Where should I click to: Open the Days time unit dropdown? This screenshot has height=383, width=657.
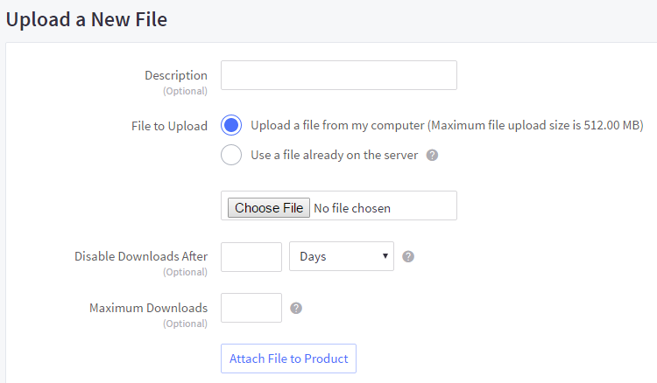pos(341,256)
